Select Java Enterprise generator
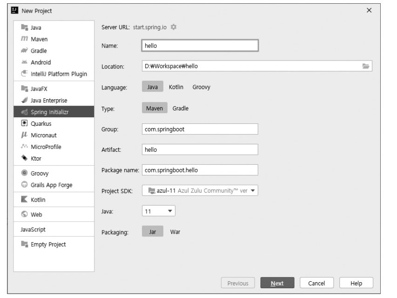397x298 pixels. click(54, 101)
